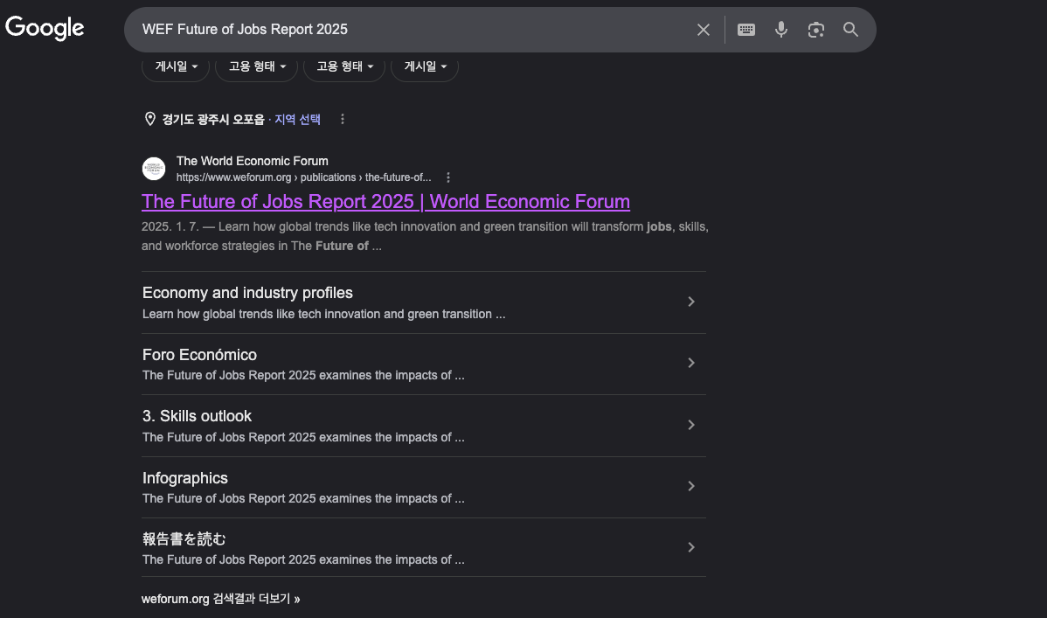The width and height of the screenshot is (1047, 618).
Task: Open the leftmost 고용 형태 filter dropdown
Action: (256, 66)
